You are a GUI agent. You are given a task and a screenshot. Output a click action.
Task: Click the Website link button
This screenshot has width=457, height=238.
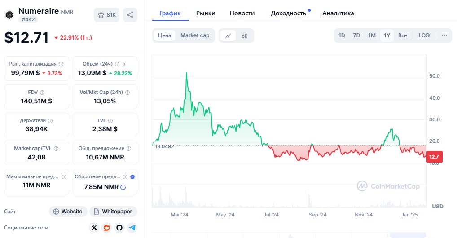68,212
